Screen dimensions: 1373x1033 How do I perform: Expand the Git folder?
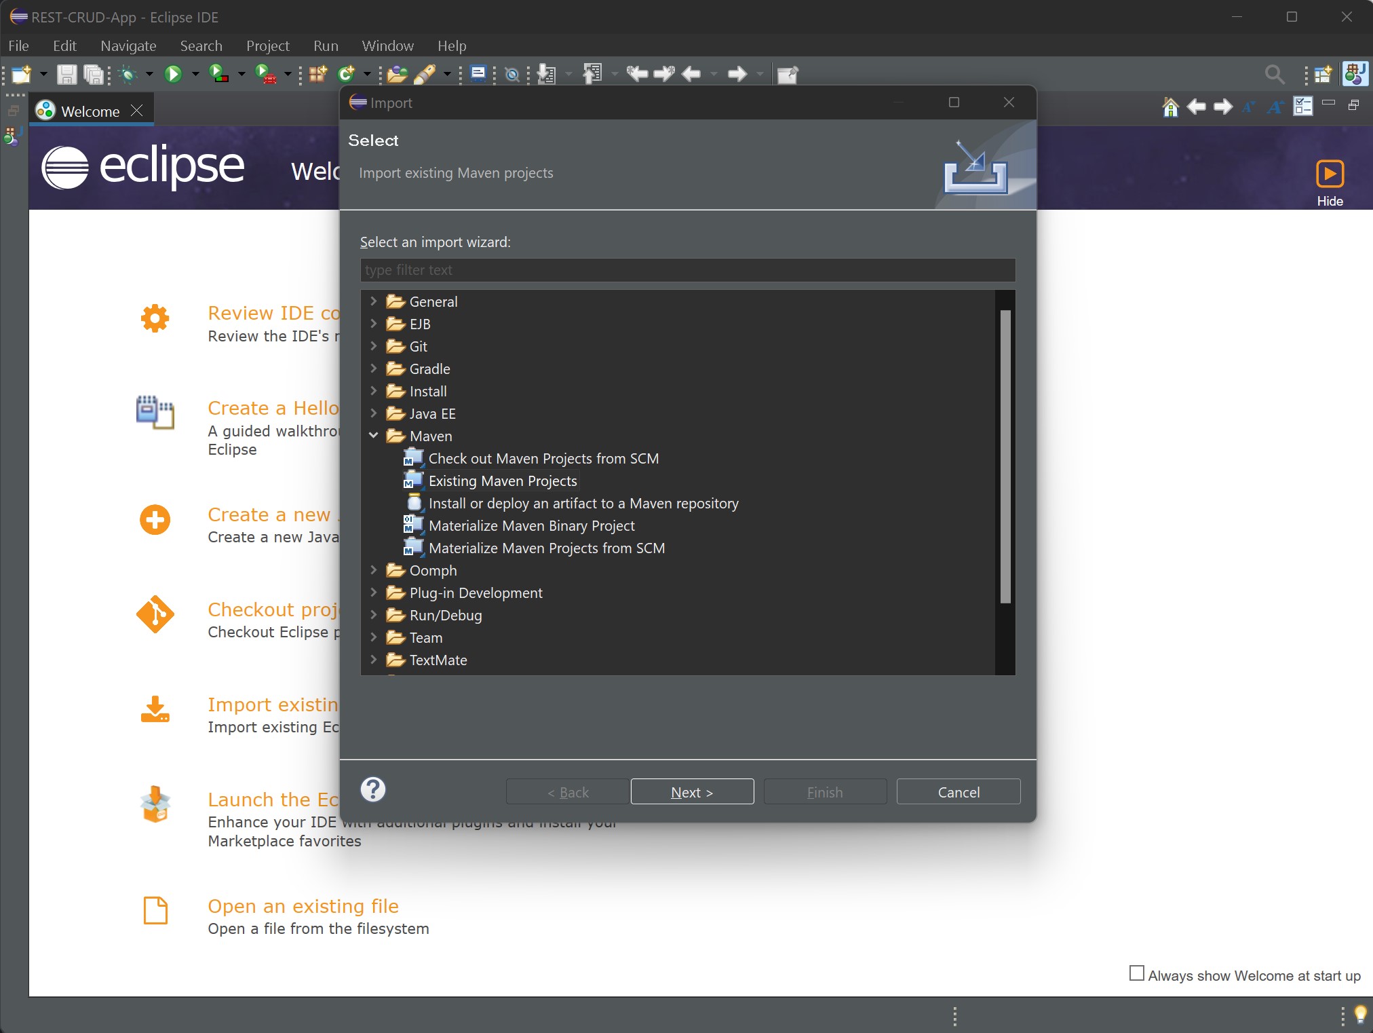(x=373, y=345)
